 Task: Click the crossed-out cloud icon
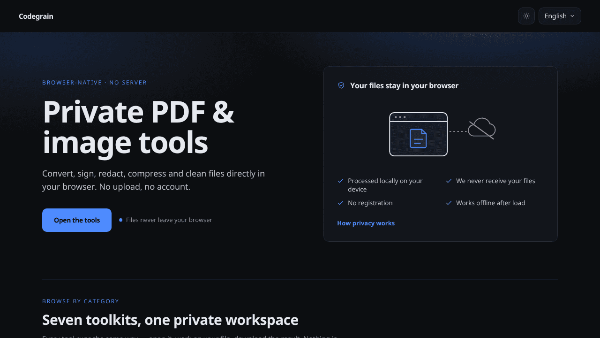(482, 129)
